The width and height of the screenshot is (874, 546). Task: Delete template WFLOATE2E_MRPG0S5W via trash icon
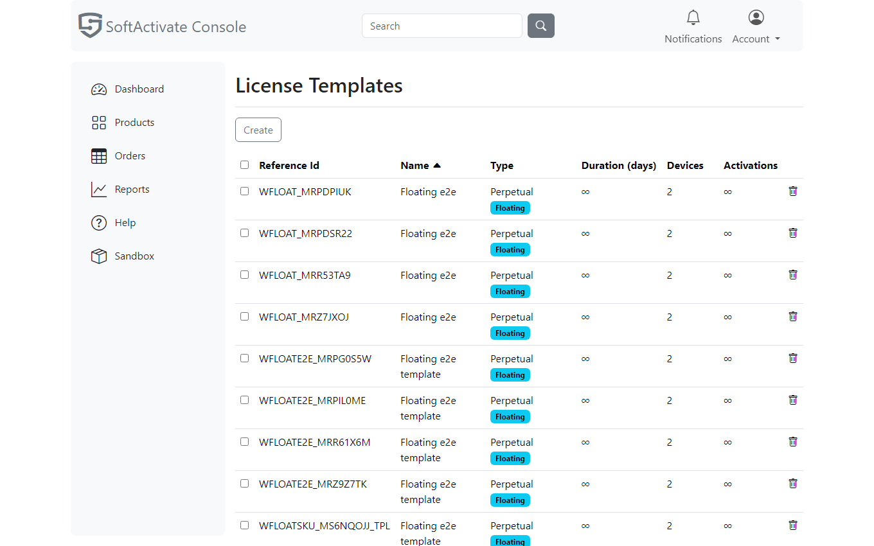(x=793, y=358)
